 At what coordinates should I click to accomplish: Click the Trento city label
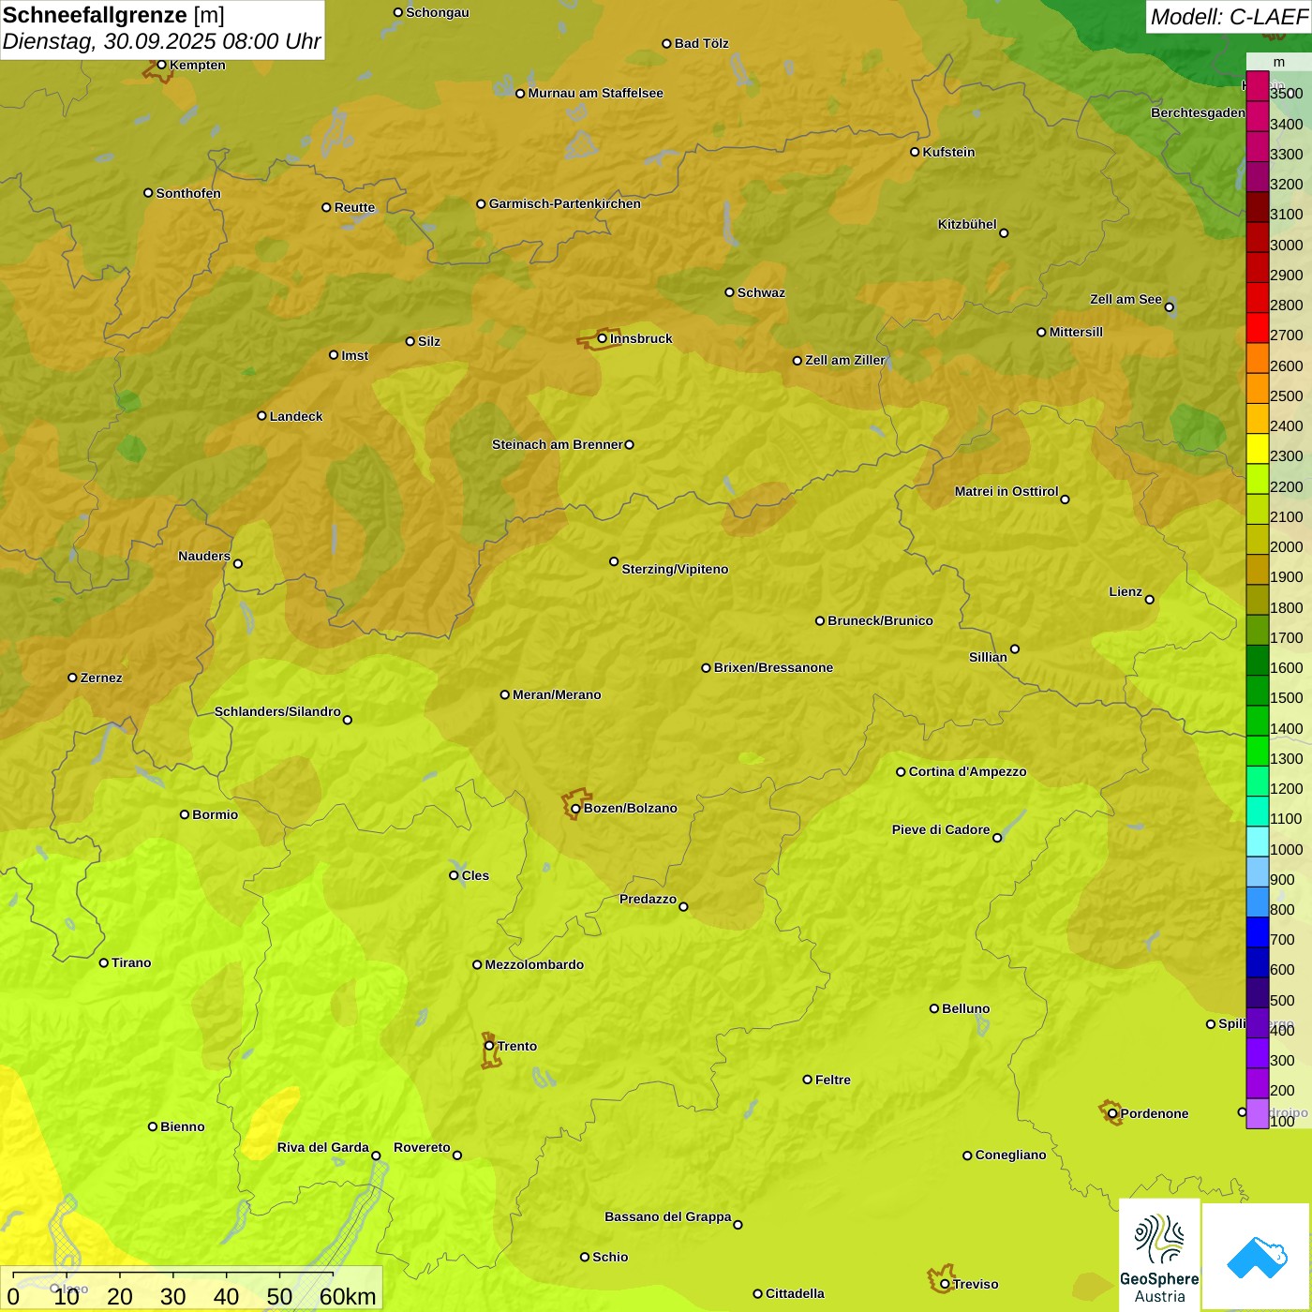click(x=517, y=1046)
